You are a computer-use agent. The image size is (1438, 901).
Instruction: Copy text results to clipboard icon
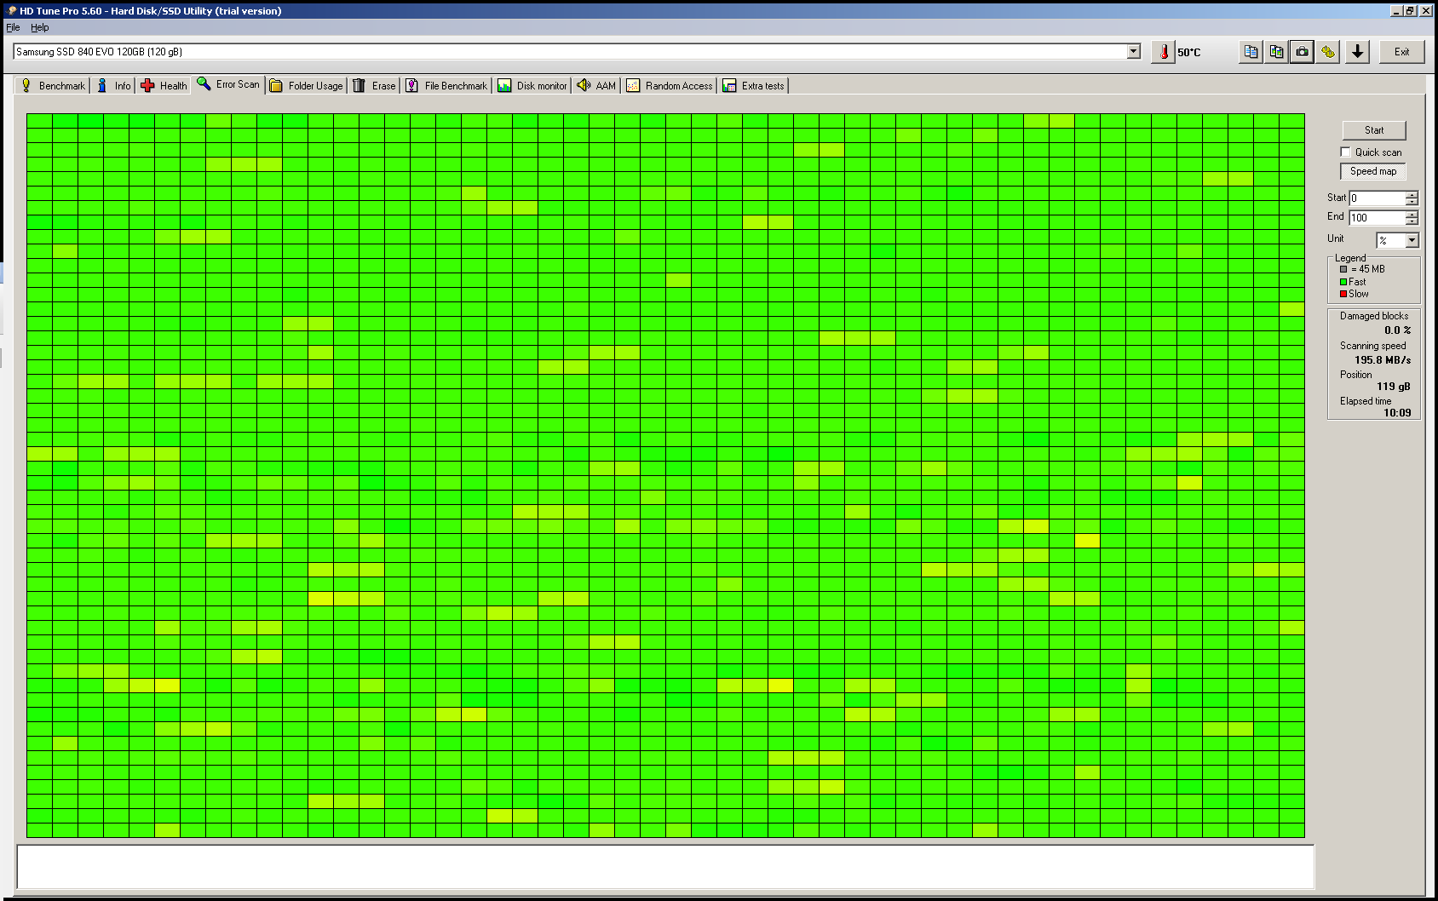1251,52
